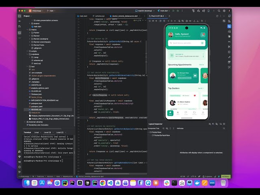Viewport: 260px width, 195px height.
Task: Switch to terminal tab Local (3)
Action: tap(48, 132)
